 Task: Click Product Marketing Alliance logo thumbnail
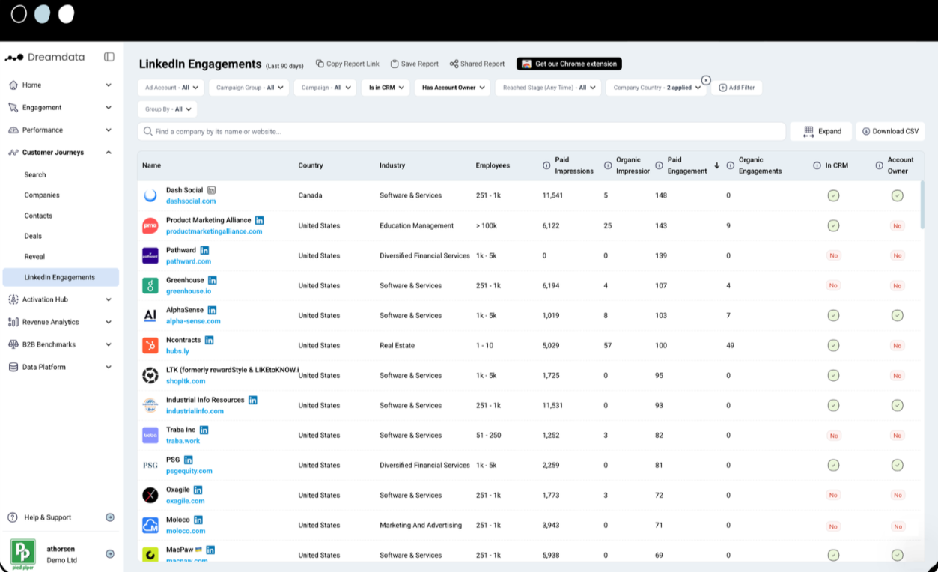150,225
